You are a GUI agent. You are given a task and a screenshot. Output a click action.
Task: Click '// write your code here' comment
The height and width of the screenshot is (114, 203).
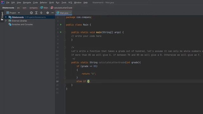86,36
